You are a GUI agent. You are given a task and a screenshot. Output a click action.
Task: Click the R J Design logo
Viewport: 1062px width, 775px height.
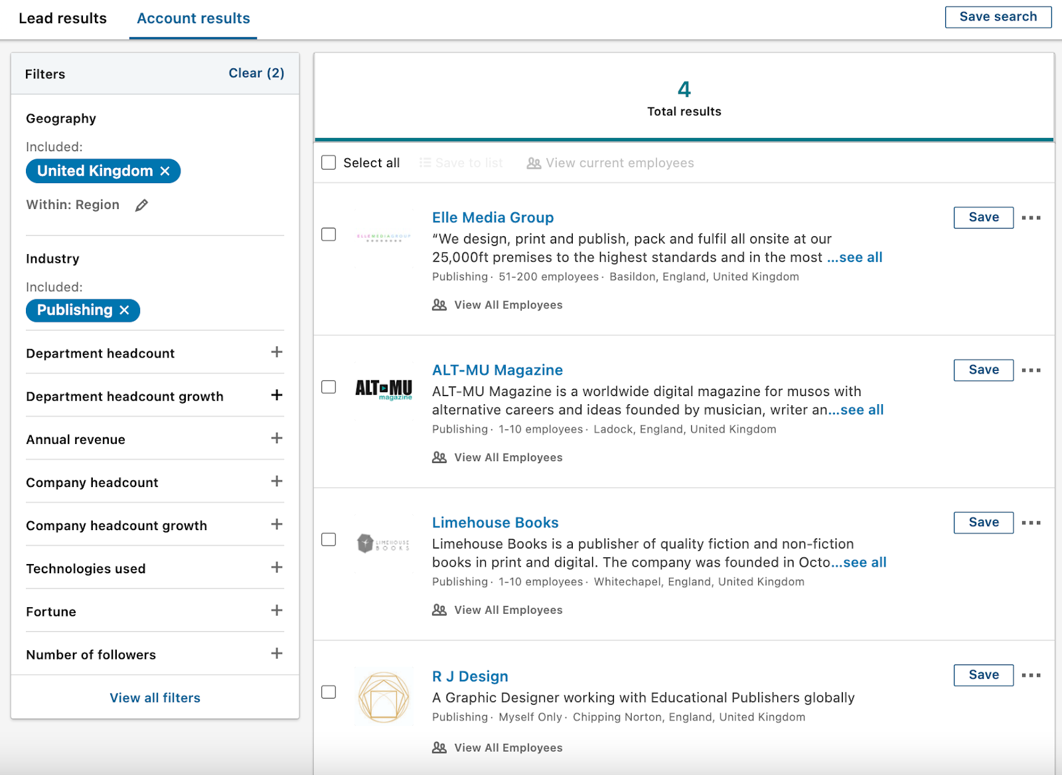pos(384,696)
